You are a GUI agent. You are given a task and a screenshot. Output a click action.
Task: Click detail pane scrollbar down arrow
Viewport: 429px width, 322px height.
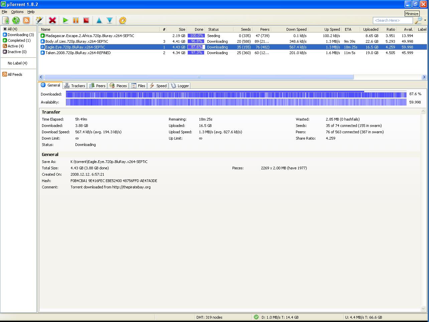424,309
